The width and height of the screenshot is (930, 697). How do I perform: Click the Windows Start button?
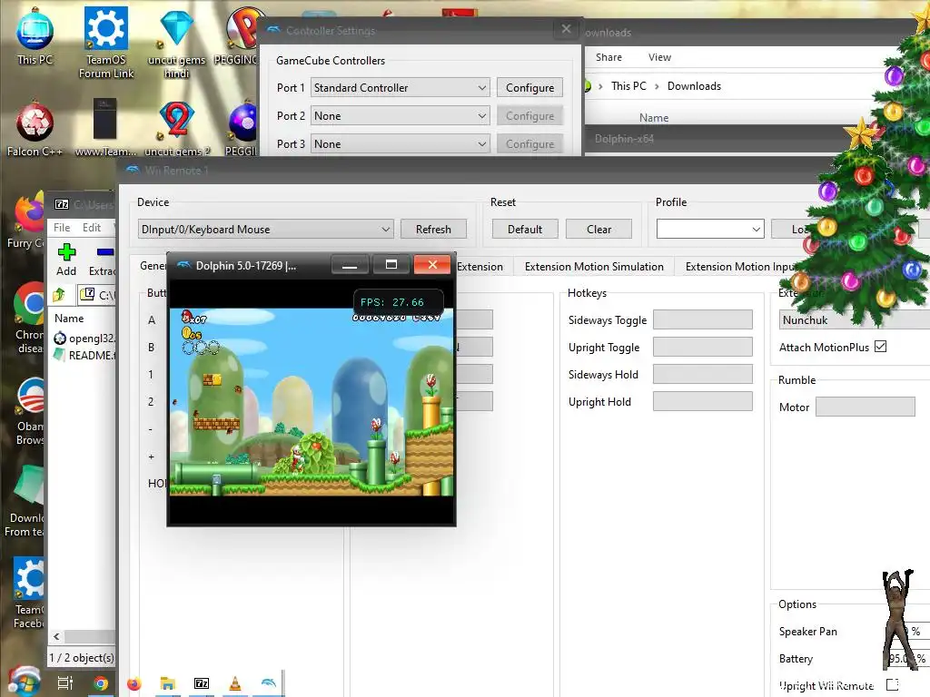pos(24,682)
